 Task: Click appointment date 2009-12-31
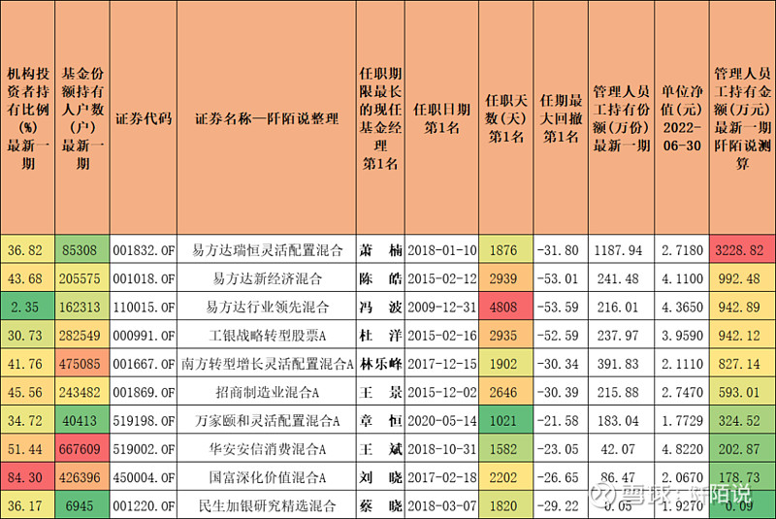[x=442, y=308]
